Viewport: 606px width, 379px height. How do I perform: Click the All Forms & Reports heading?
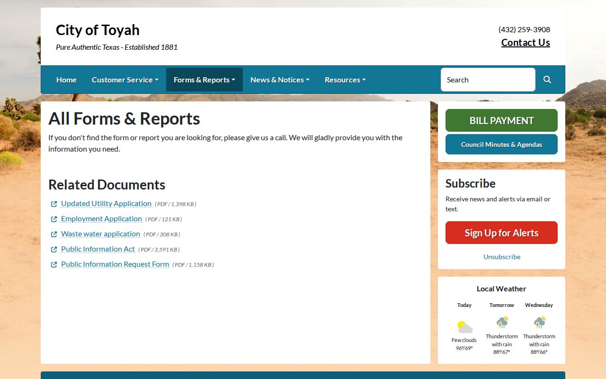[x=124, y=118]
